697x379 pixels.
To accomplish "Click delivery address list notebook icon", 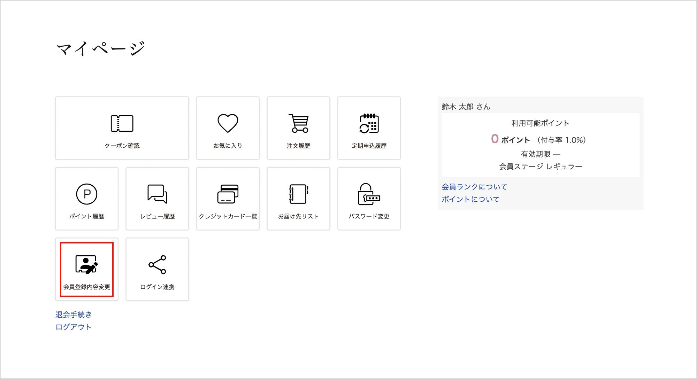I will coord(298,194).
